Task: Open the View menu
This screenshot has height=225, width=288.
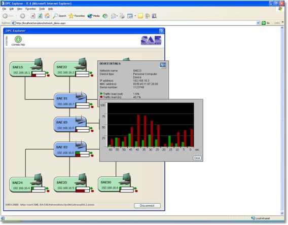Action: click(19, 9)
